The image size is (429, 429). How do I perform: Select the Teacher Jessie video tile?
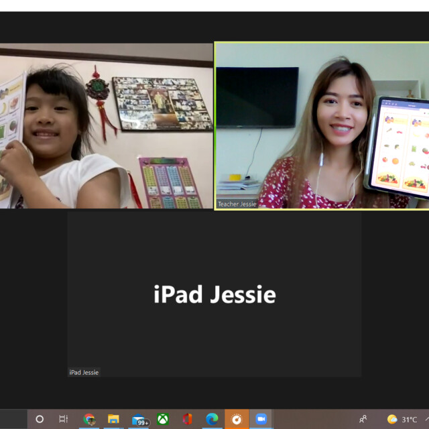click(322, 126)
